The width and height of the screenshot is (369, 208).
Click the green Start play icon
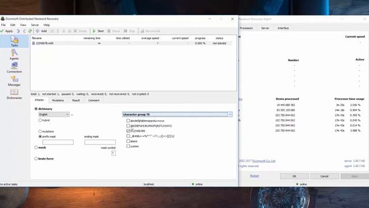(x=94, y=31)
